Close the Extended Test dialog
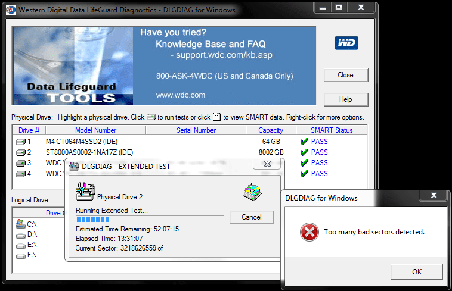 [x=267, y=164]
